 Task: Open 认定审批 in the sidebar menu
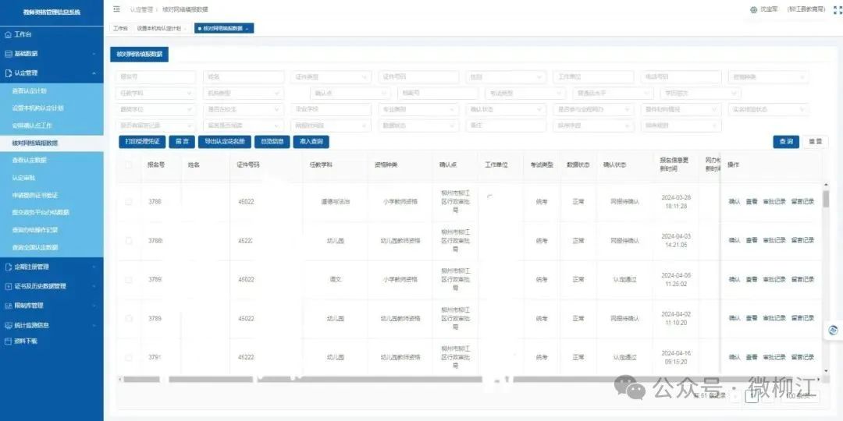coord(23,178)
